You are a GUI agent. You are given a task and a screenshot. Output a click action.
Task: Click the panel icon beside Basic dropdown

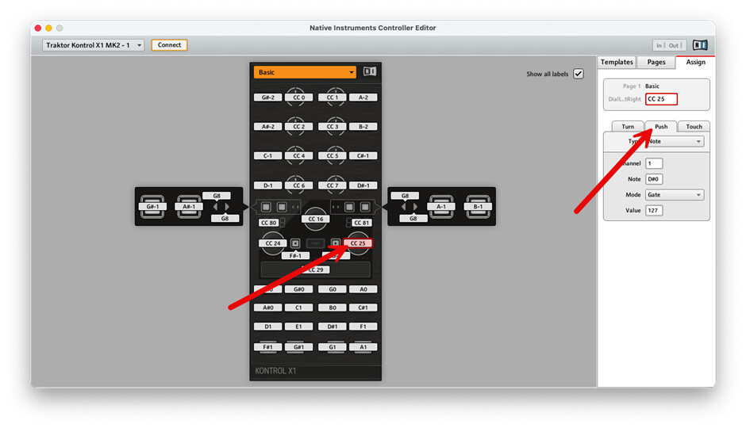click(x=369, y=72)
